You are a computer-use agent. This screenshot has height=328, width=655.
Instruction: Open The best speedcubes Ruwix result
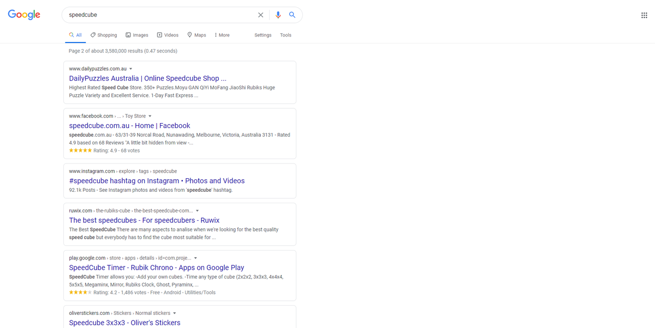[144, 221]
